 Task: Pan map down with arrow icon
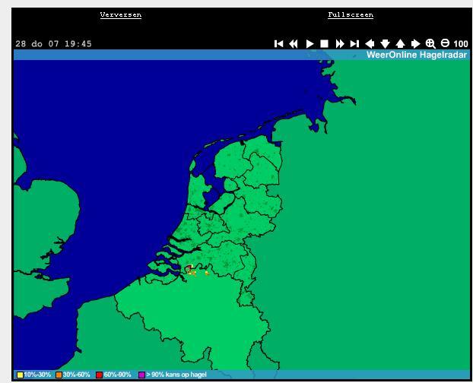[x=385, y=43]
